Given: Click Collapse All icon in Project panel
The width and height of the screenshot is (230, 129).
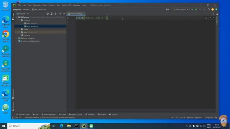Looking at the screenshot, I should (x=55, y=14).
